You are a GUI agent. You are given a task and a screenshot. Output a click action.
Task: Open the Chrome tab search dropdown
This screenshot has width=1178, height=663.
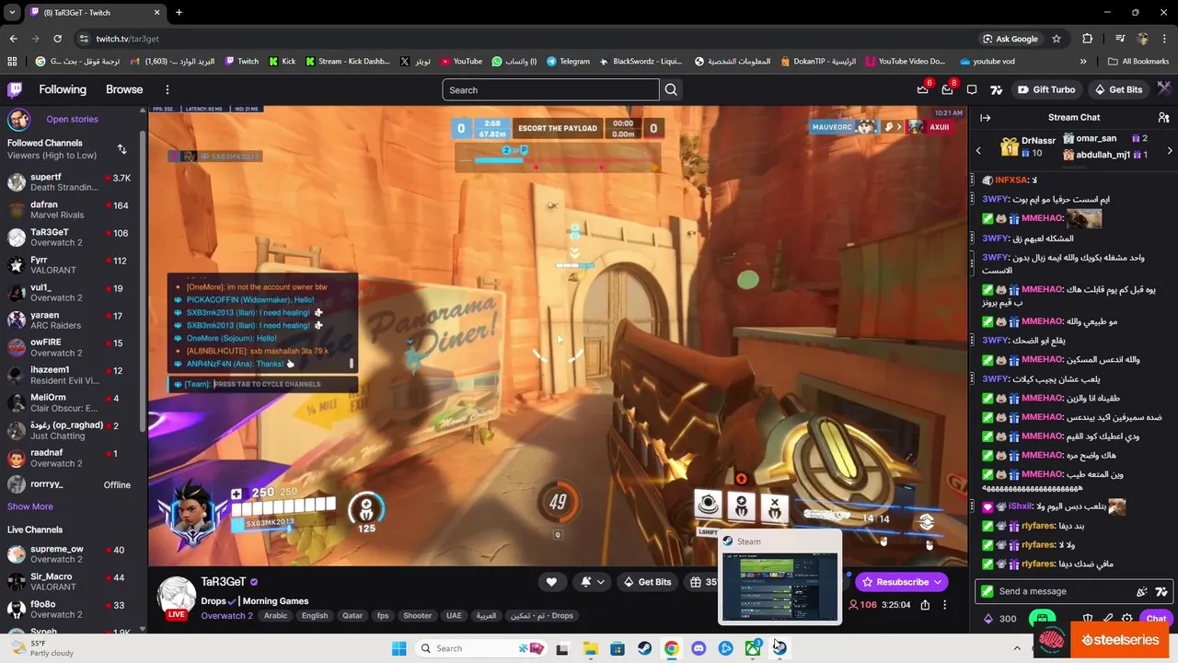12,12
